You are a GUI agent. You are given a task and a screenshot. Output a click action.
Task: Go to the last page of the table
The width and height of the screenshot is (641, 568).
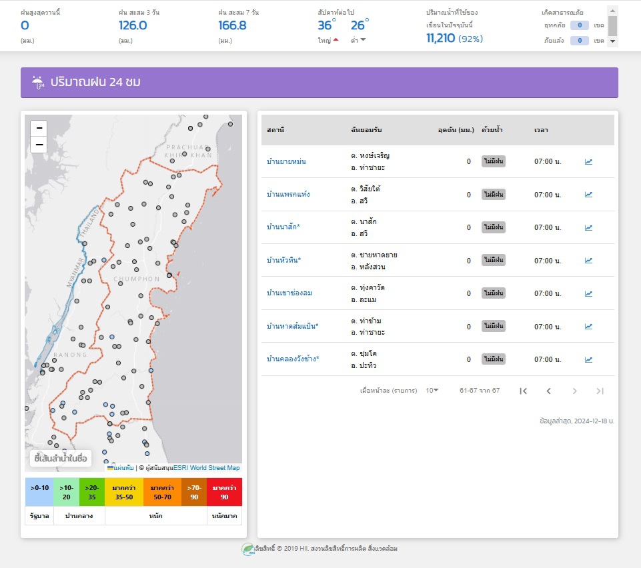(x=600, y=391)
